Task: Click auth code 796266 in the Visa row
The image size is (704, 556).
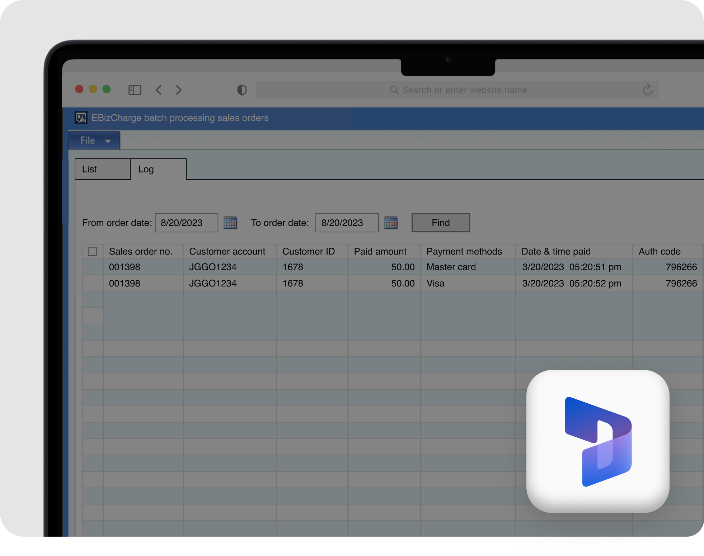Action: pyautogui.click(x=667, y=283)
